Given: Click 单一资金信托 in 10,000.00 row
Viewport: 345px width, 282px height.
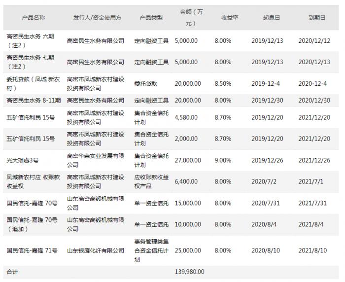Looking at the screenshot, I should [151, 224].
